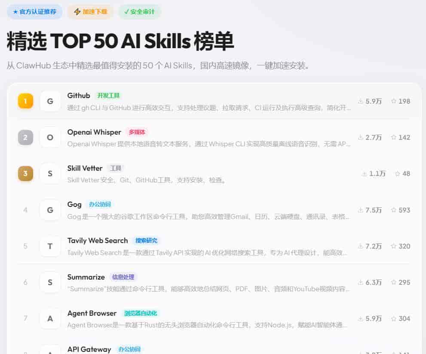Viewport: 426px width, 354px height.
Task: Click the Tavily Web Search "T" avatar icon
Action: (50, 246)
